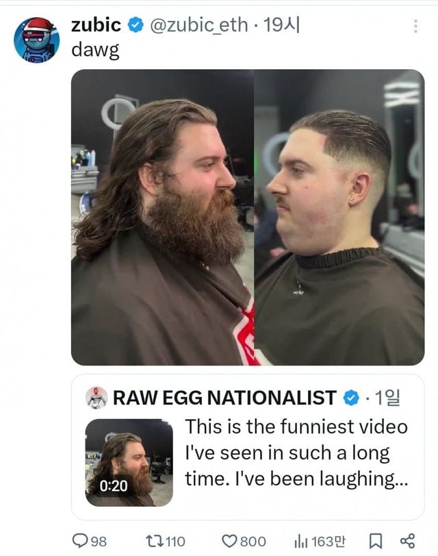The image size is (438, 556).
Task: Open the view count analytics icon
Action: (x=300, y=541)
